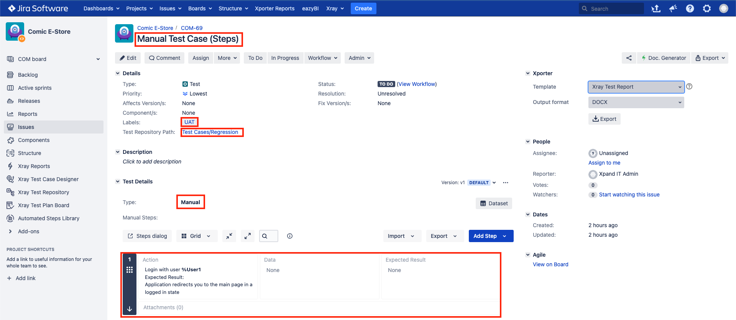Open the upload/import icon in top bar
Screen dimensions: 736x320
pos(656,8)
